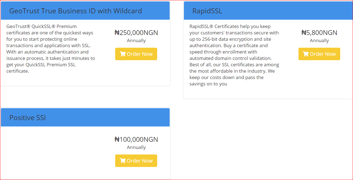Click the ₦ currency symbol in the GeoTrust price

(x=117, y=33)
